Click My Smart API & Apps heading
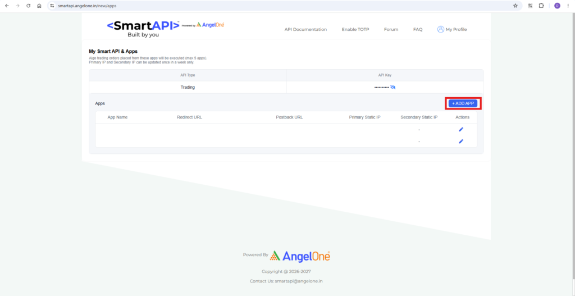Screen dimensions: 575x296 pos(113,51)
